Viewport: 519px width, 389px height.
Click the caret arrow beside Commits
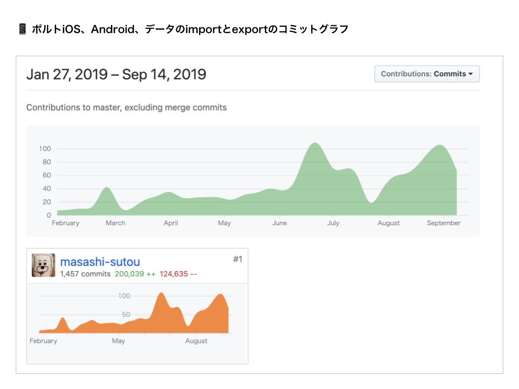471,74
